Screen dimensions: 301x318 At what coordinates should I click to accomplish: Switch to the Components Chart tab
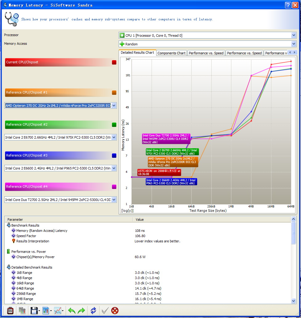click(x=171, y=53)
